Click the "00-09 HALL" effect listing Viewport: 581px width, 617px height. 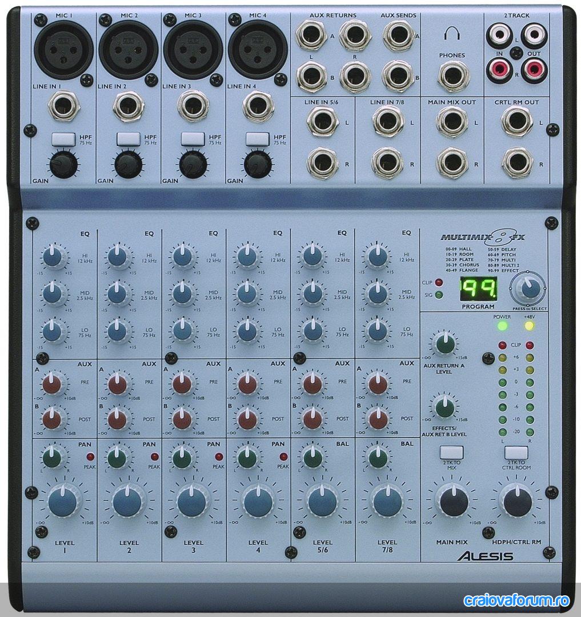point(458,249)
